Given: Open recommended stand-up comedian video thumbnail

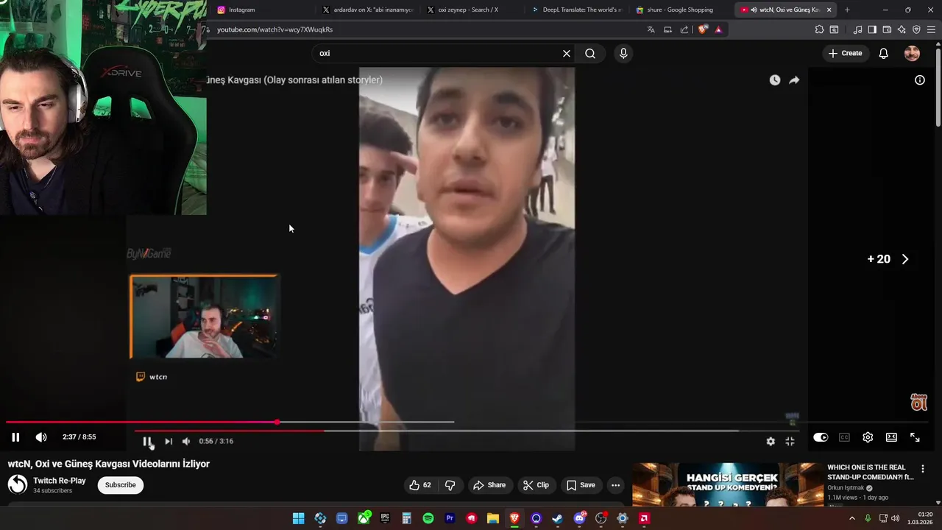Looking at the screenshot, I should tap(728, 484).
